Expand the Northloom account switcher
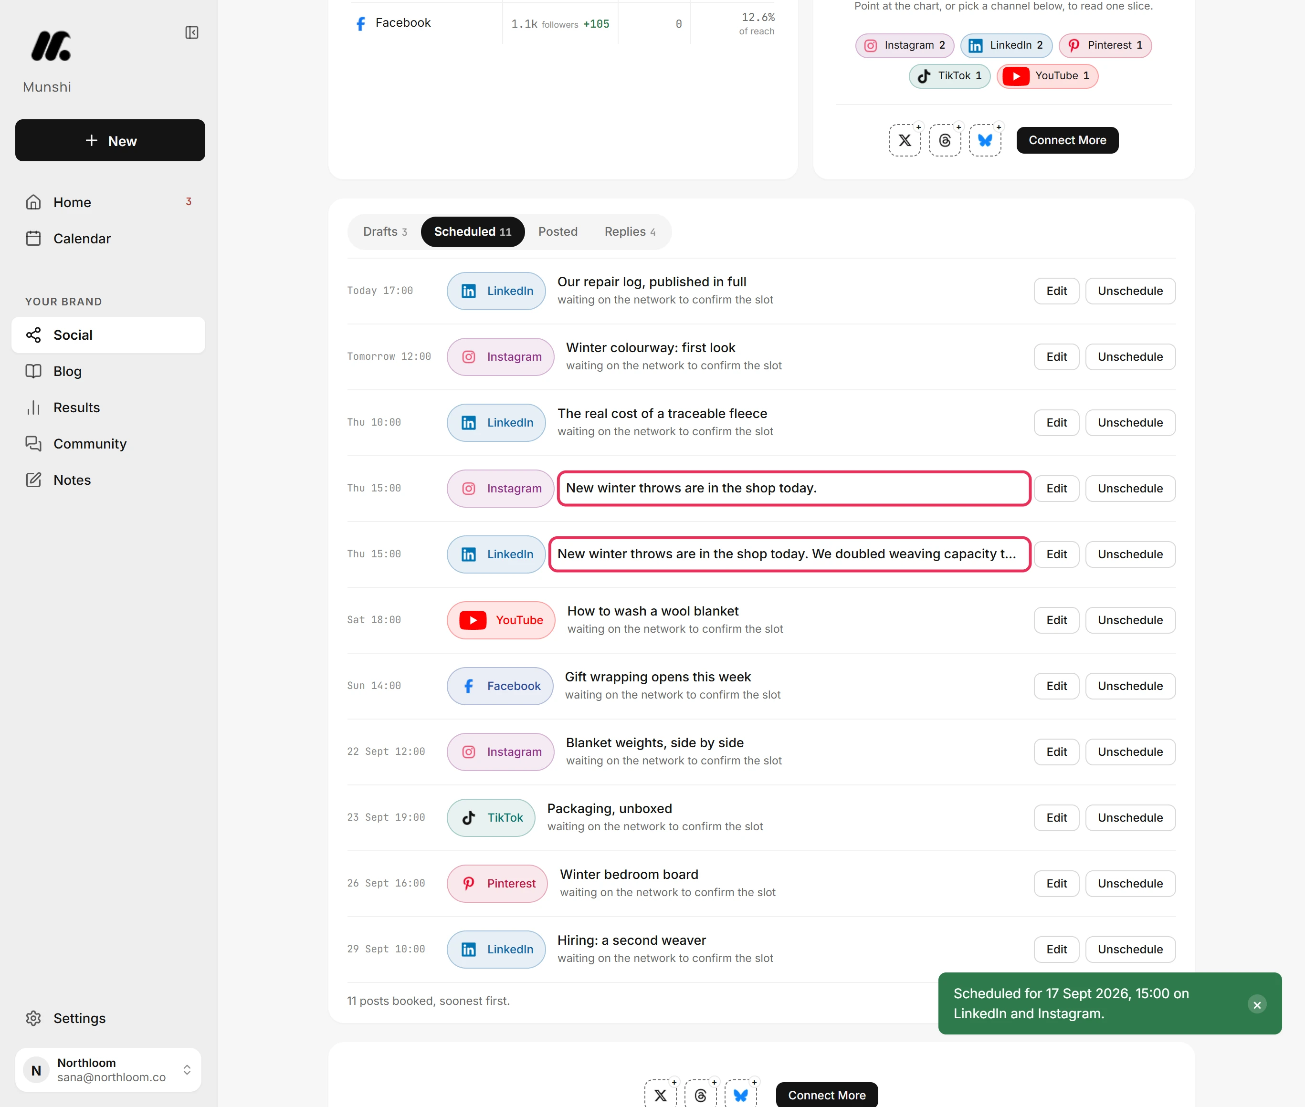The height and width of the screenshot is (1107, 1305). pos(108,1070)
